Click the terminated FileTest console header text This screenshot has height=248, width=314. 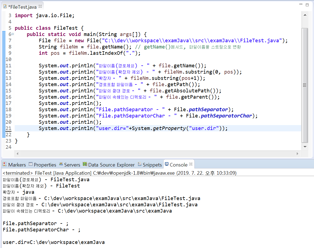click(120, 173)
